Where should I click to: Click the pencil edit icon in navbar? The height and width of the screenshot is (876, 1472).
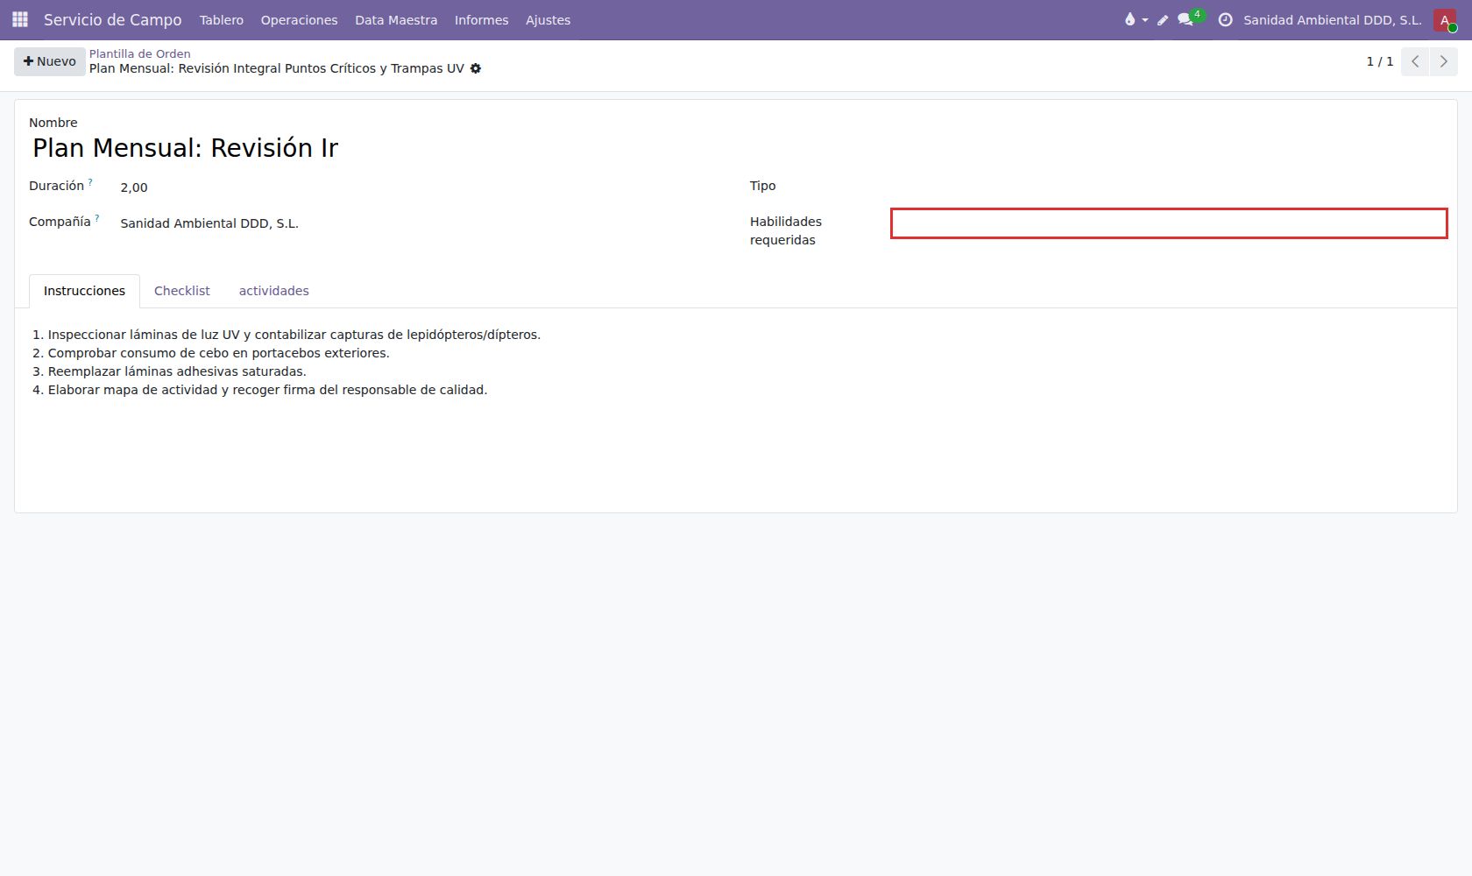tap(1163, 20)
